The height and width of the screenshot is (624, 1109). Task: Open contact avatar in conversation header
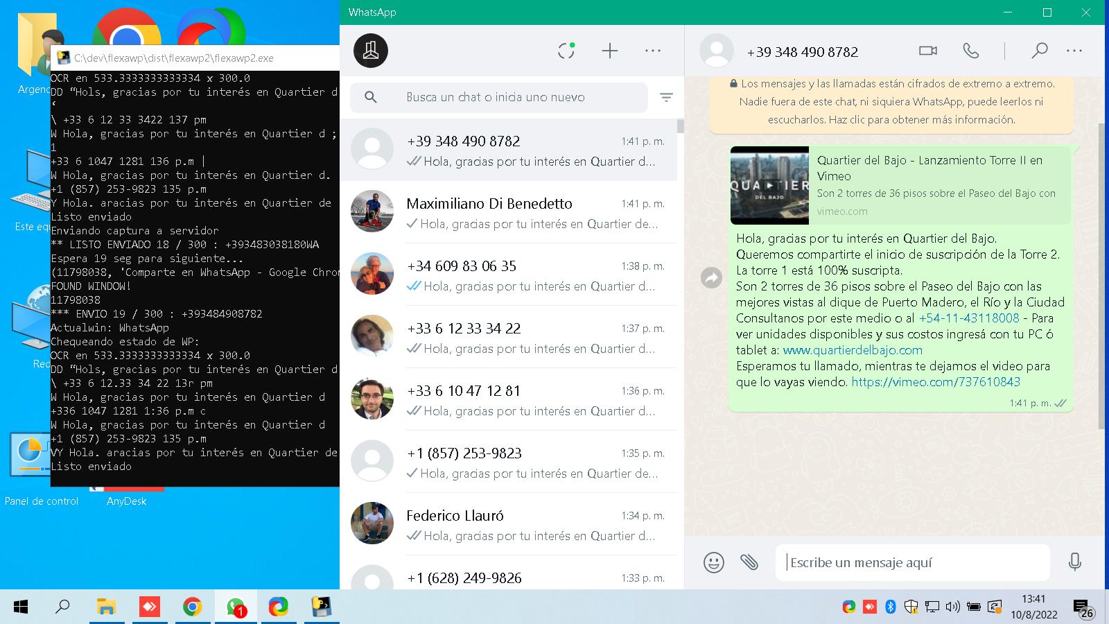coord(717,51)
